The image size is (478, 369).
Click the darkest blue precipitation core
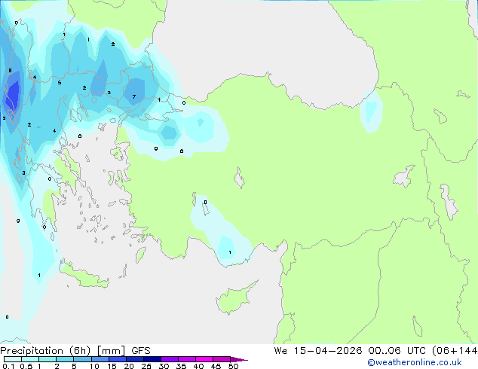coord(14,94)
